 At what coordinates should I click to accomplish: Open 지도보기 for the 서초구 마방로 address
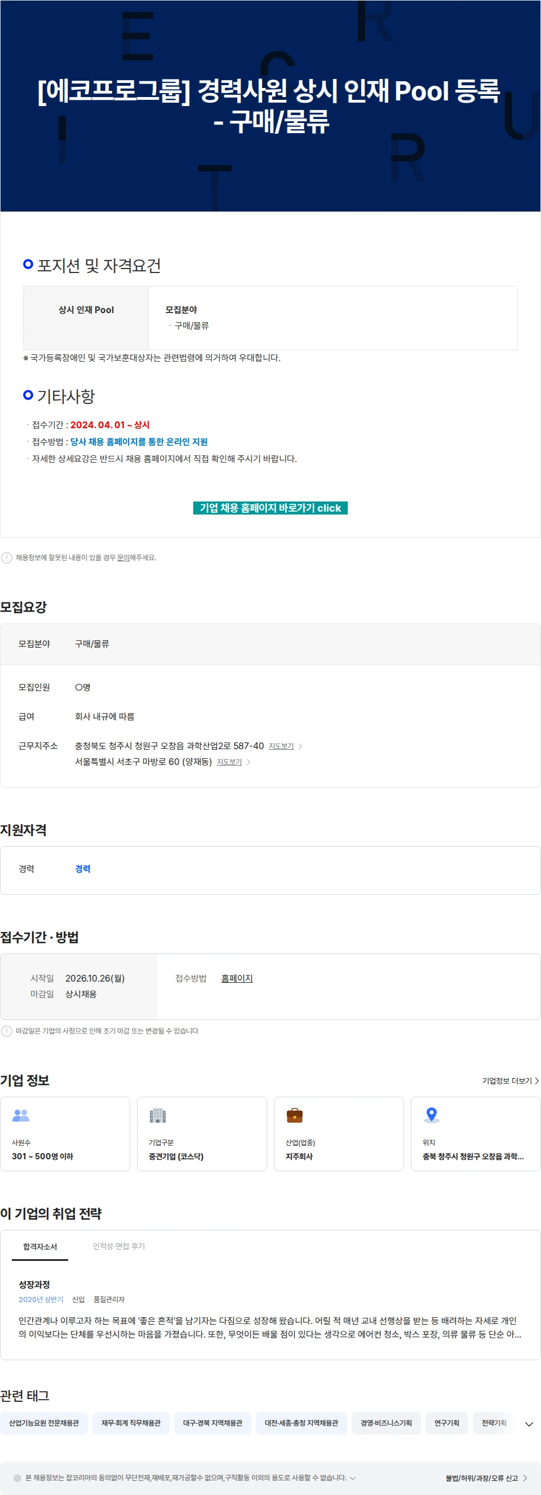229,762
